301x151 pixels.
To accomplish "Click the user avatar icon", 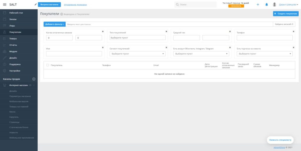I will coord(275,5).
